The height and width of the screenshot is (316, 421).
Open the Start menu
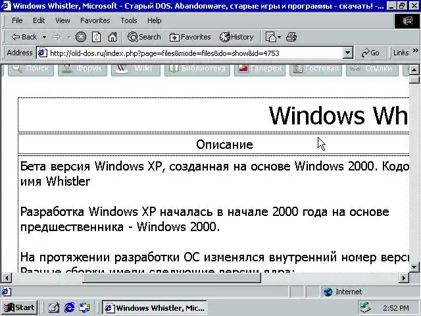19,307
